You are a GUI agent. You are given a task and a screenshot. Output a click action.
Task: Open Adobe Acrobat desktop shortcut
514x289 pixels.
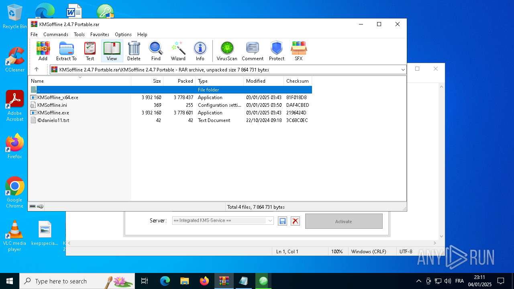tap(15, 106)
